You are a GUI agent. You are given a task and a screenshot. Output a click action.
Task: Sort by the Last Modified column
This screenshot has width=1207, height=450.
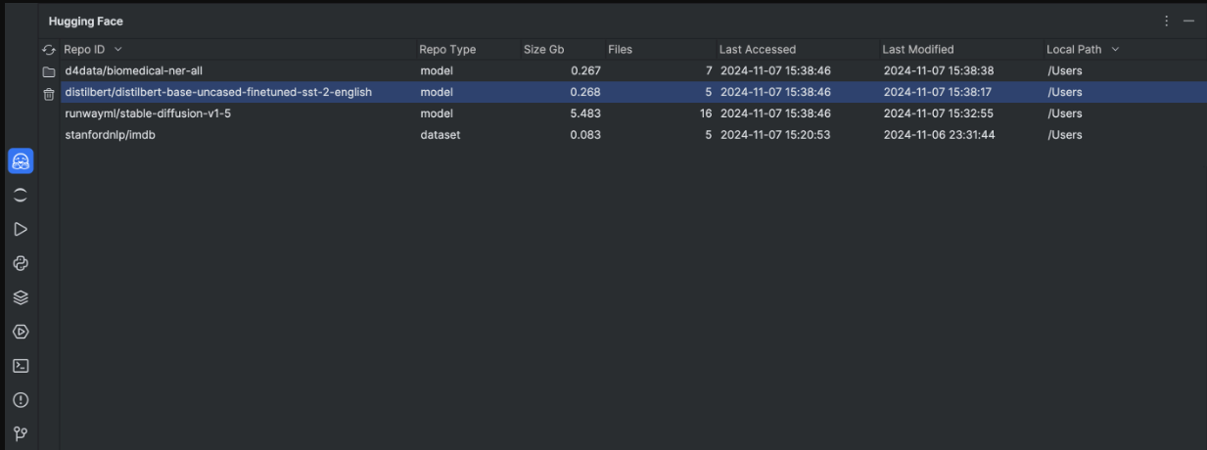pyautogui.click(x=917, y=50)
